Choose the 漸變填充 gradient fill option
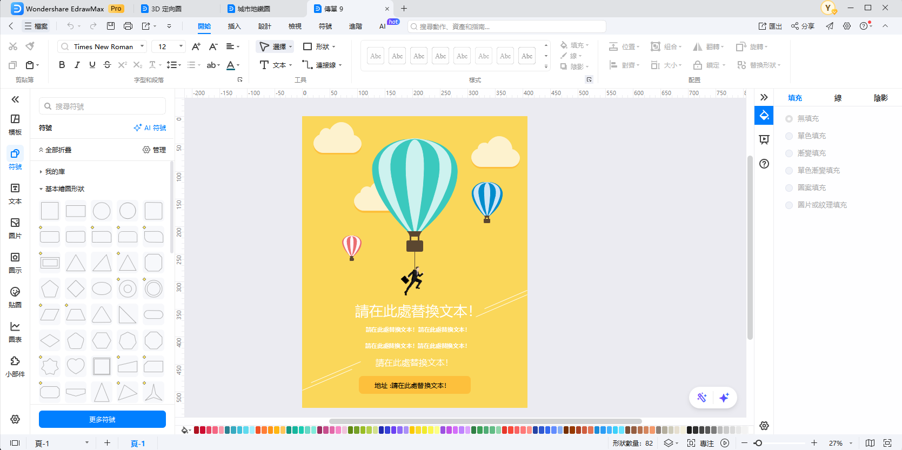The width and height of the screenshot is (902, 450). point(789,153)
